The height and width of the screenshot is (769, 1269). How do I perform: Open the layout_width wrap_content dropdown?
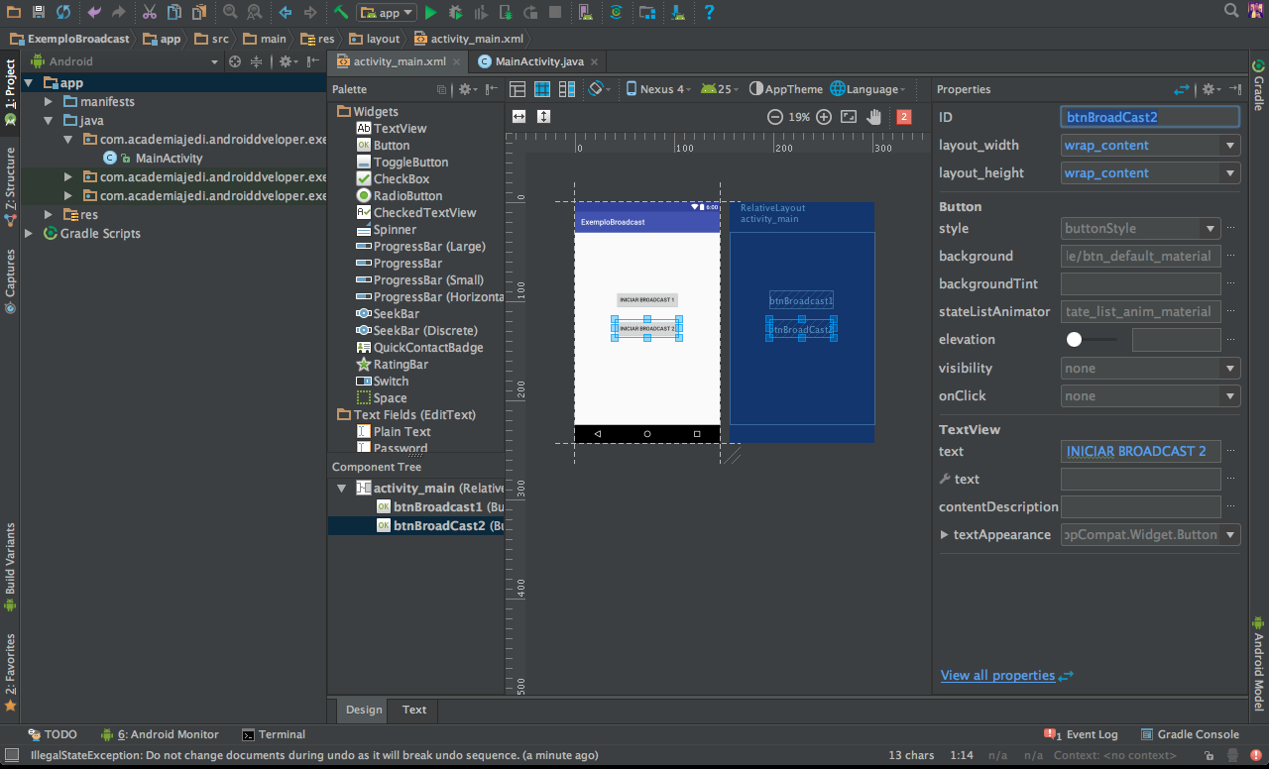click(1230, 146)
